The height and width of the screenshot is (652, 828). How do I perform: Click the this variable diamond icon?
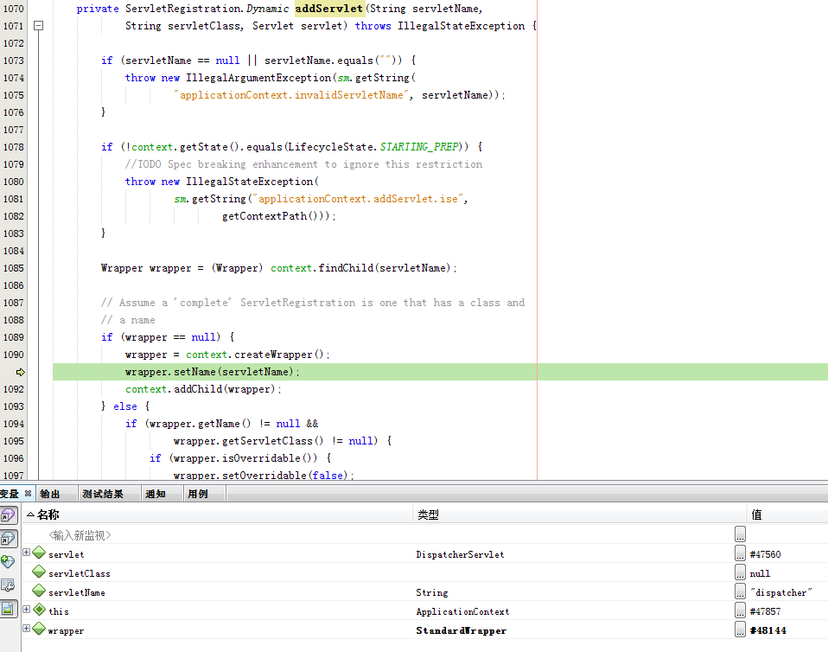39,610
